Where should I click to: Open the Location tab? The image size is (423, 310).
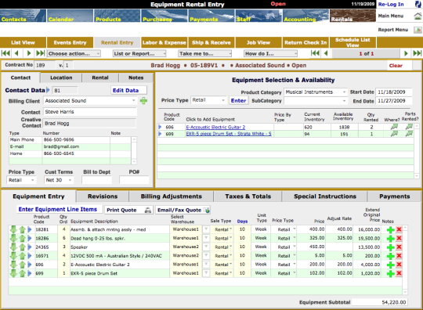(61, 77)
